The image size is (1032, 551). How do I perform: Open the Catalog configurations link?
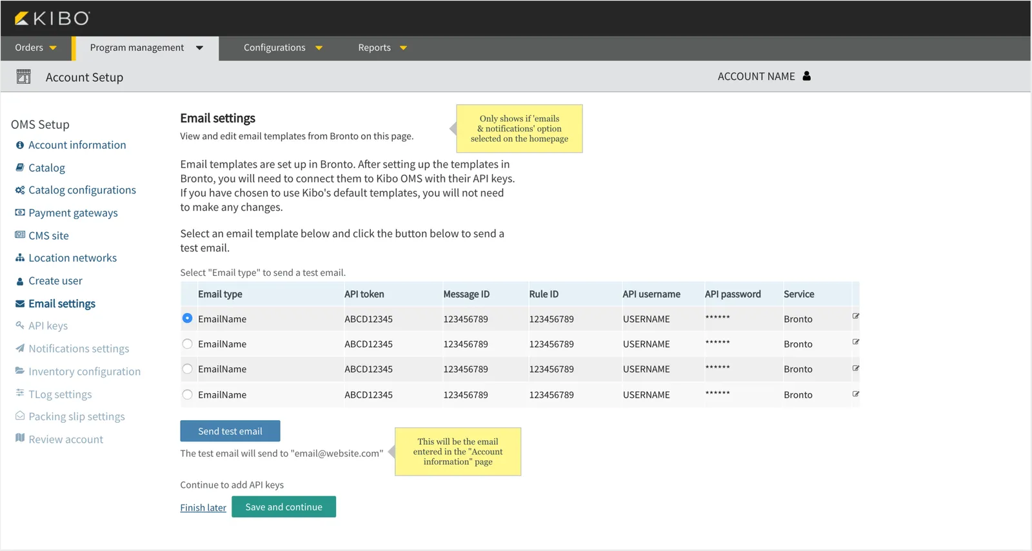tap(83, 190)
